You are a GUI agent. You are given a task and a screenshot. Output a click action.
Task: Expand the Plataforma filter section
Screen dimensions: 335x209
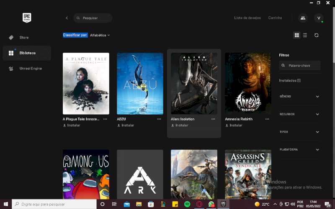pyautogui.click(x=299, y=150)
